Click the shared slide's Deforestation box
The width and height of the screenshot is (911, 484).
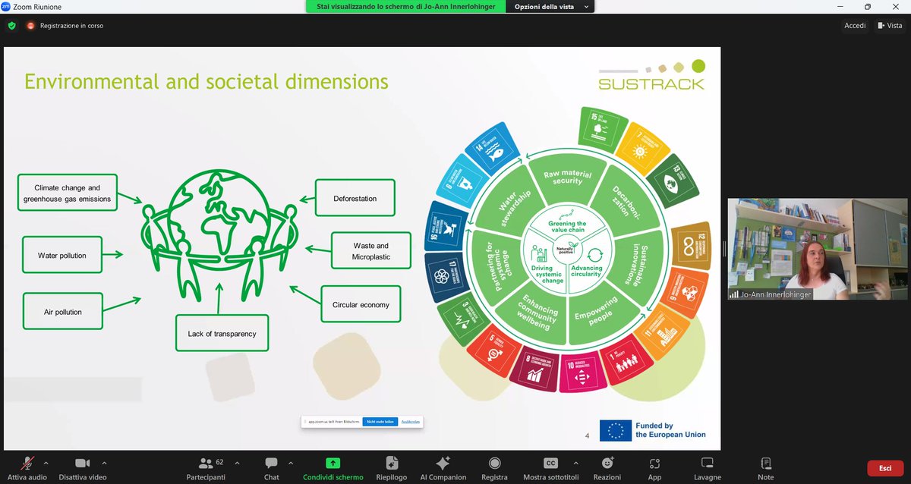point(355,199)
